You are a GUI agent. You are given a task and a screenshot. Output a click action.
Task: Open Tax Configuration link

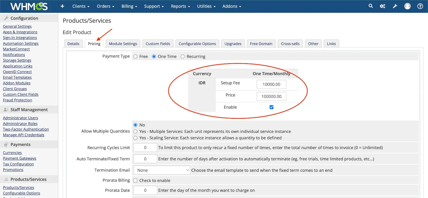(18, 164)
